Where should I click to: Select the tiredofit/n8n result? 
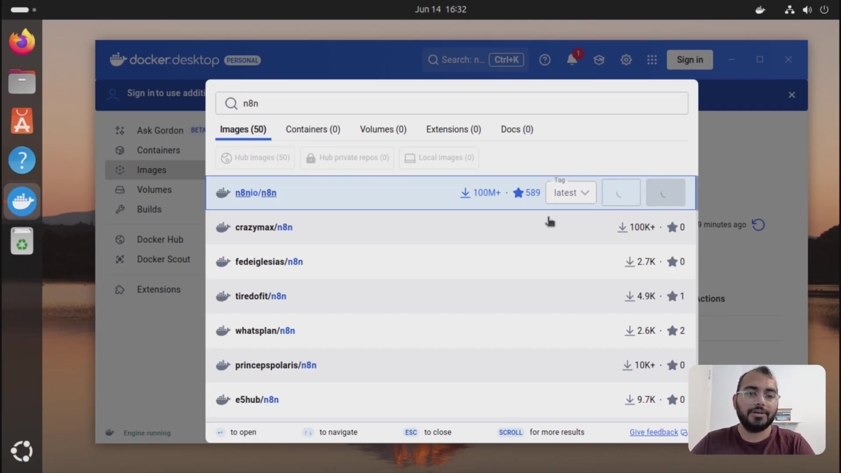451,296
